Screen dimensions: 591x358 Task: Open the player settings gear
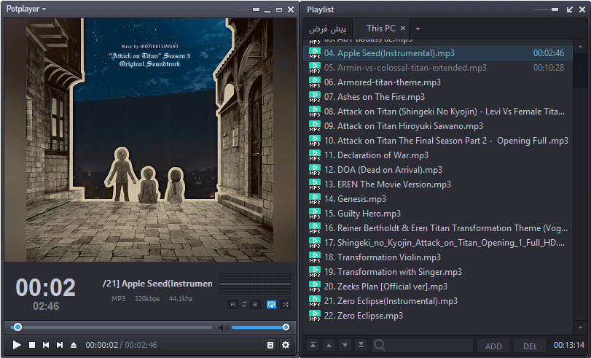(x=286, y=345)
